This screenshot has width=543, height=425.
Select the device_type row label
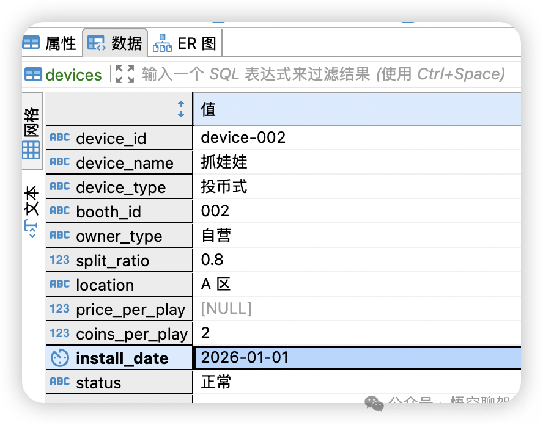click(119, 187)
